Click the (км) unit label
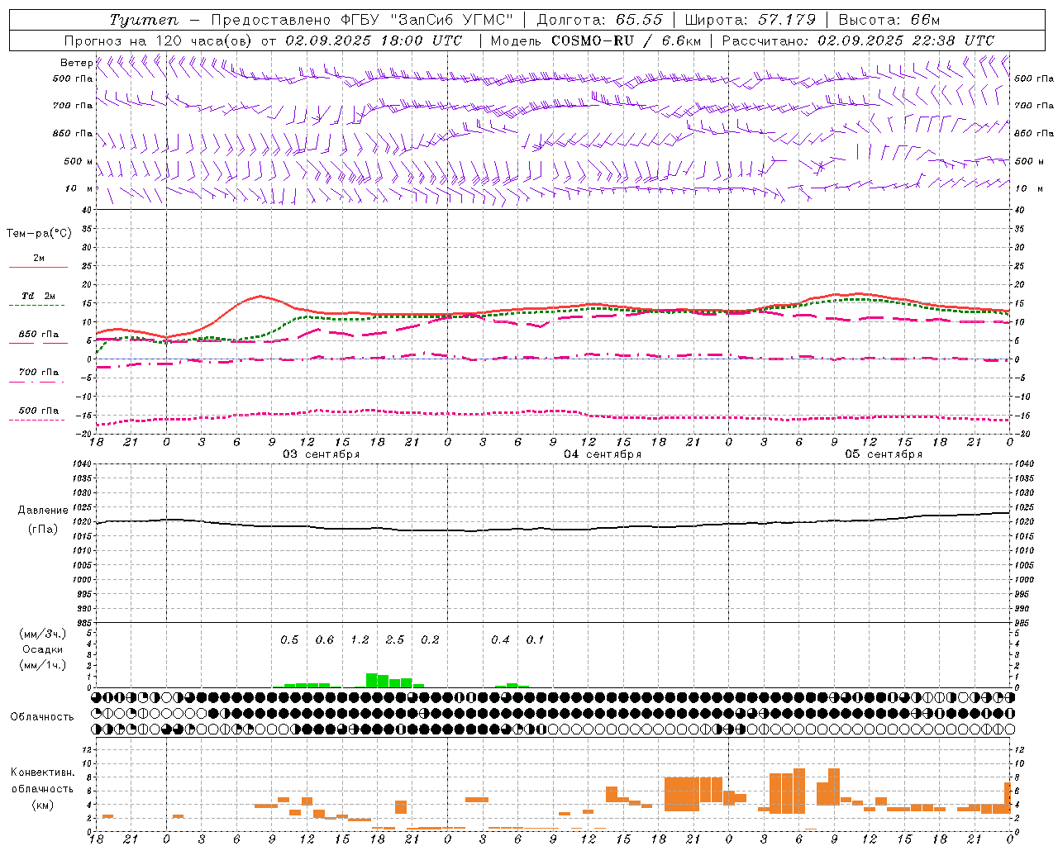The width and height of the screenshot is (1058, 846). [x=42, y=805]
